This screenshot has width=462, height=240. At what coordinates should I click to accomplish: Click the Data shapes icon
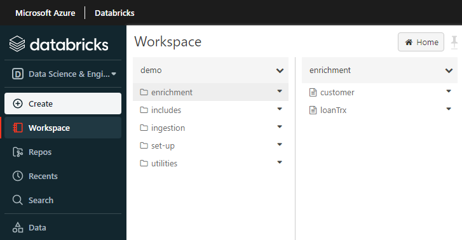[18, 228]
